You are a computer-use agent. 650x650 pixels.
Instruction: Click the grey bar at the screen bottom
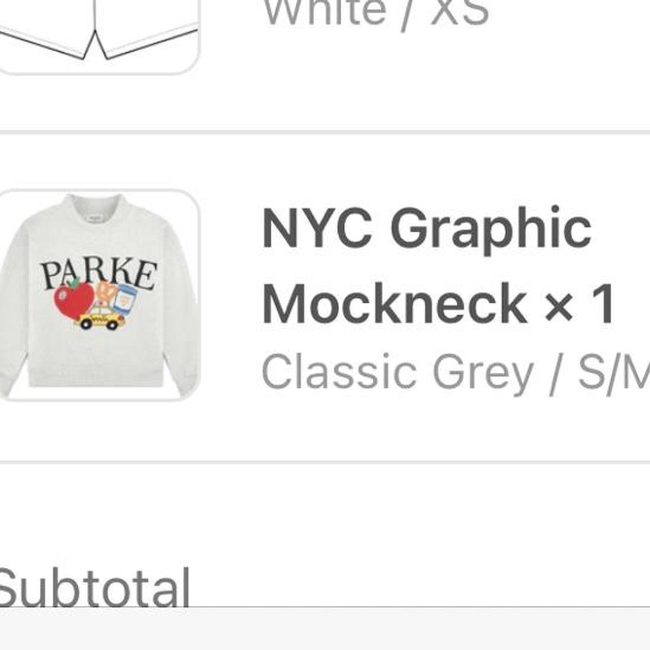[x=325, y=629]
